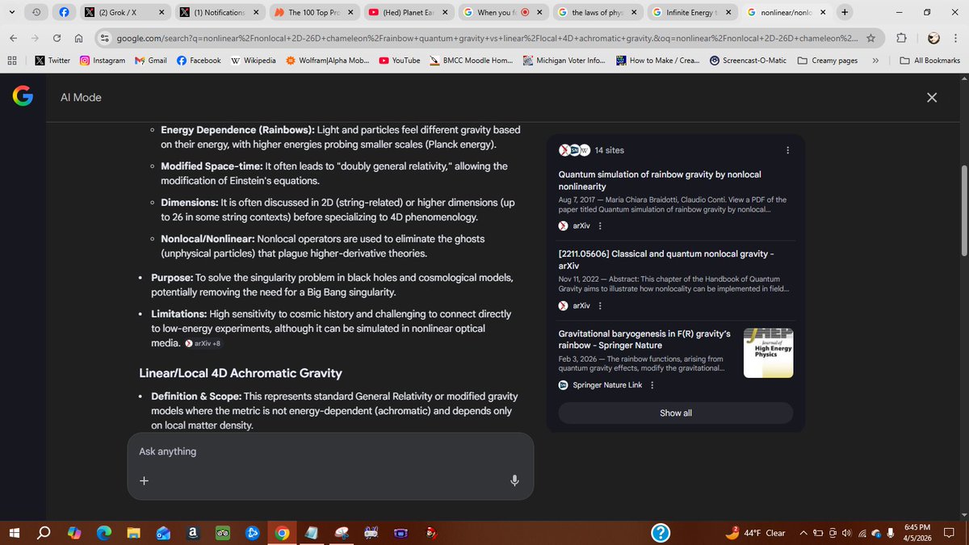Open options menu for second arXiv source
Screen dimensions: 969x545
(x=600, y=306)
